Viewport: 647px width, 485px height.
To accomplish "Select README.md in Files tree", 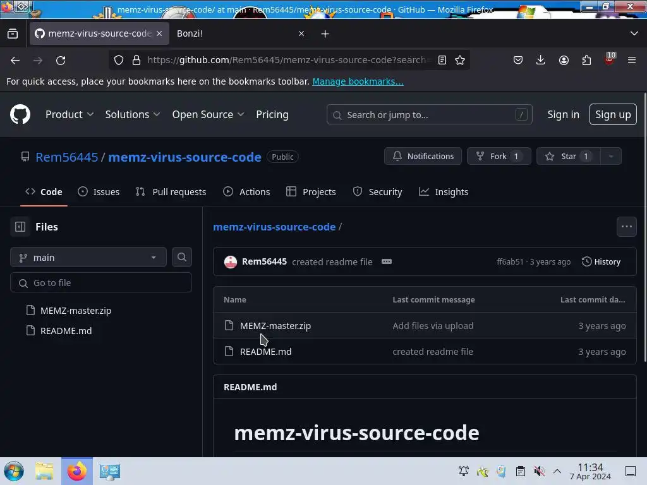I will coord(66,331).
